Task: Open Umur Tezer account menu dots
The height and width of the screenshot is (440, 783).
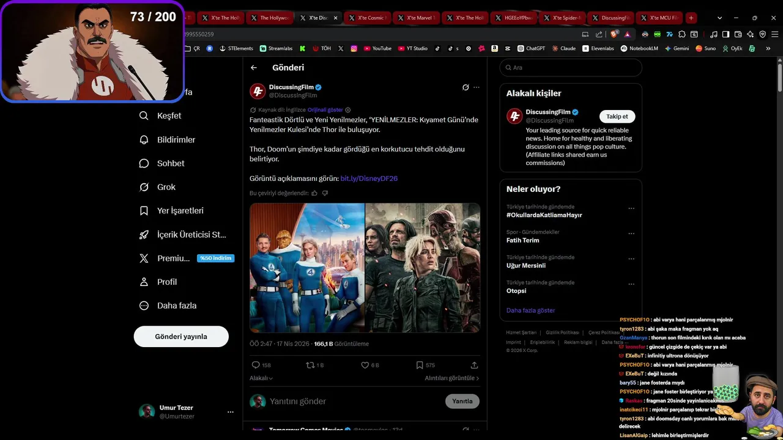Action: (x=231, y=412)
